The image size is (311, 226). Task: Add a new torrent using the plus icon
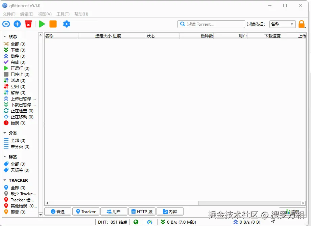pyautogui.click(x=17, y=24)
